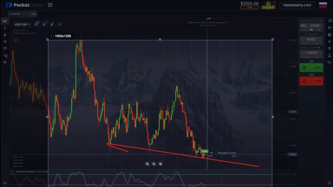Open the social trading icon in right sidebar
Viewport: 333px width, 187px height.
(329, 21)
